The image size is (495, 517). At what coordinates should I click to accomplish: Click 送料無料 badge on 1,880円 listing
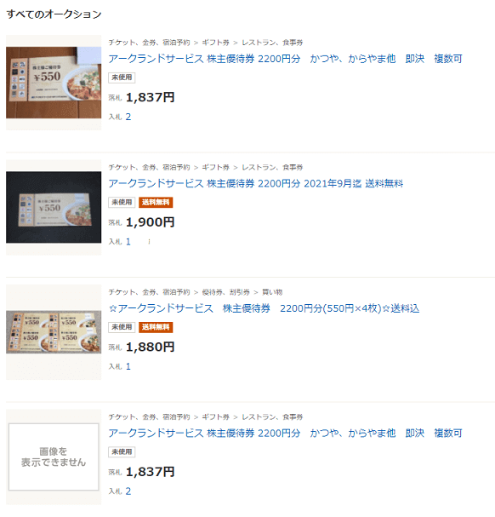click(156, 327)
